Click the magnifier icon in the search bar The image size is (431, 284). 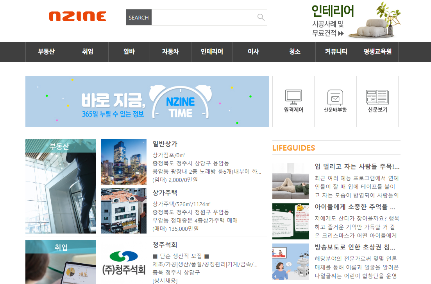pos(260,17)
